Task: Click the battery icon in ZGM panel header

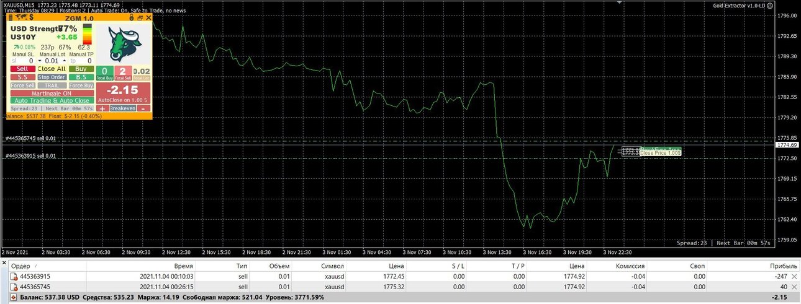Action: [x=10, y=17]
